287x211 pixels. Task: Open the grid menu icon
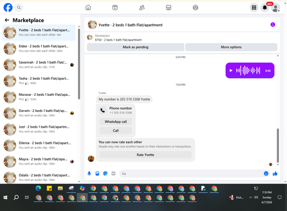(254, 7)
